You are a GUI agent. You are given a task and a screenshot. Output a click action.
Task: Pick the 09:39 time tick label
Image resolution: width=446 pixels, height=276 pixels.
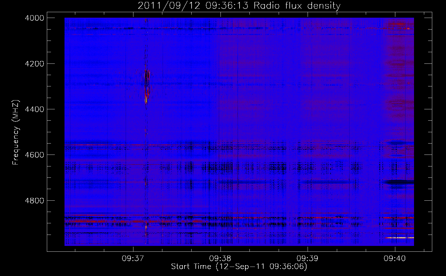(x=307, y=258)
